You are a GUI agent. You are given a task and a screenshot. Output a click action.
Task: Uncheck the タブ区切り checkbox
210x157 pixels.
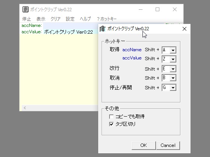point(111,124)
